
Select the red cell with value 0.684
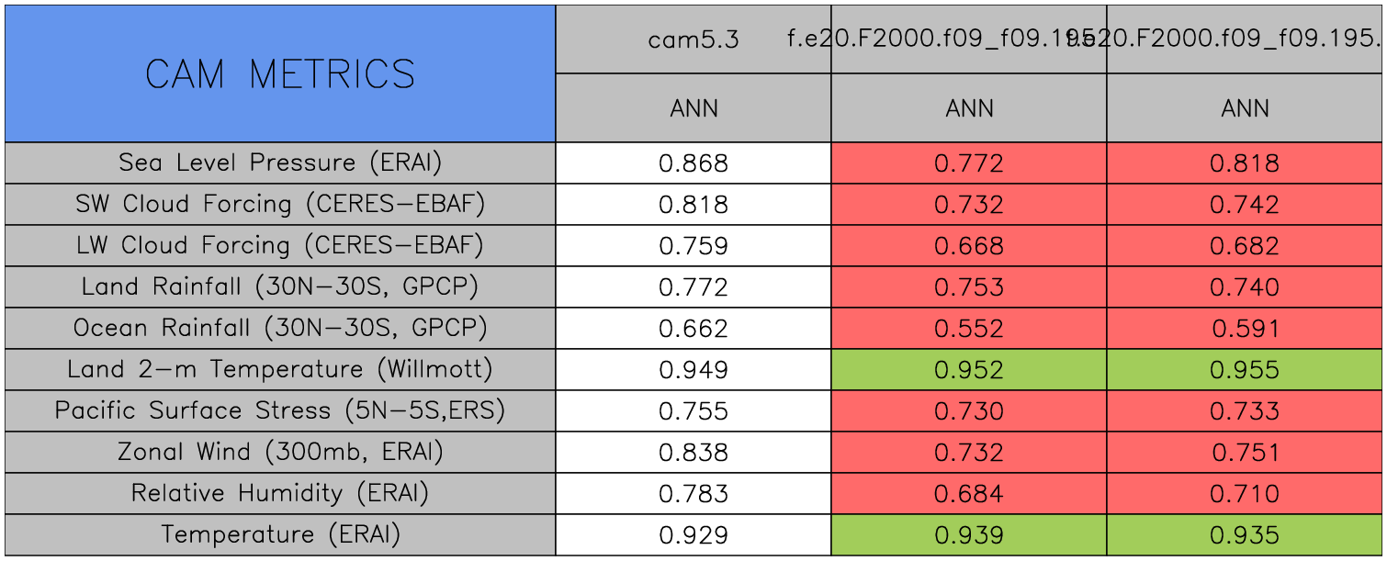[969, 494]
